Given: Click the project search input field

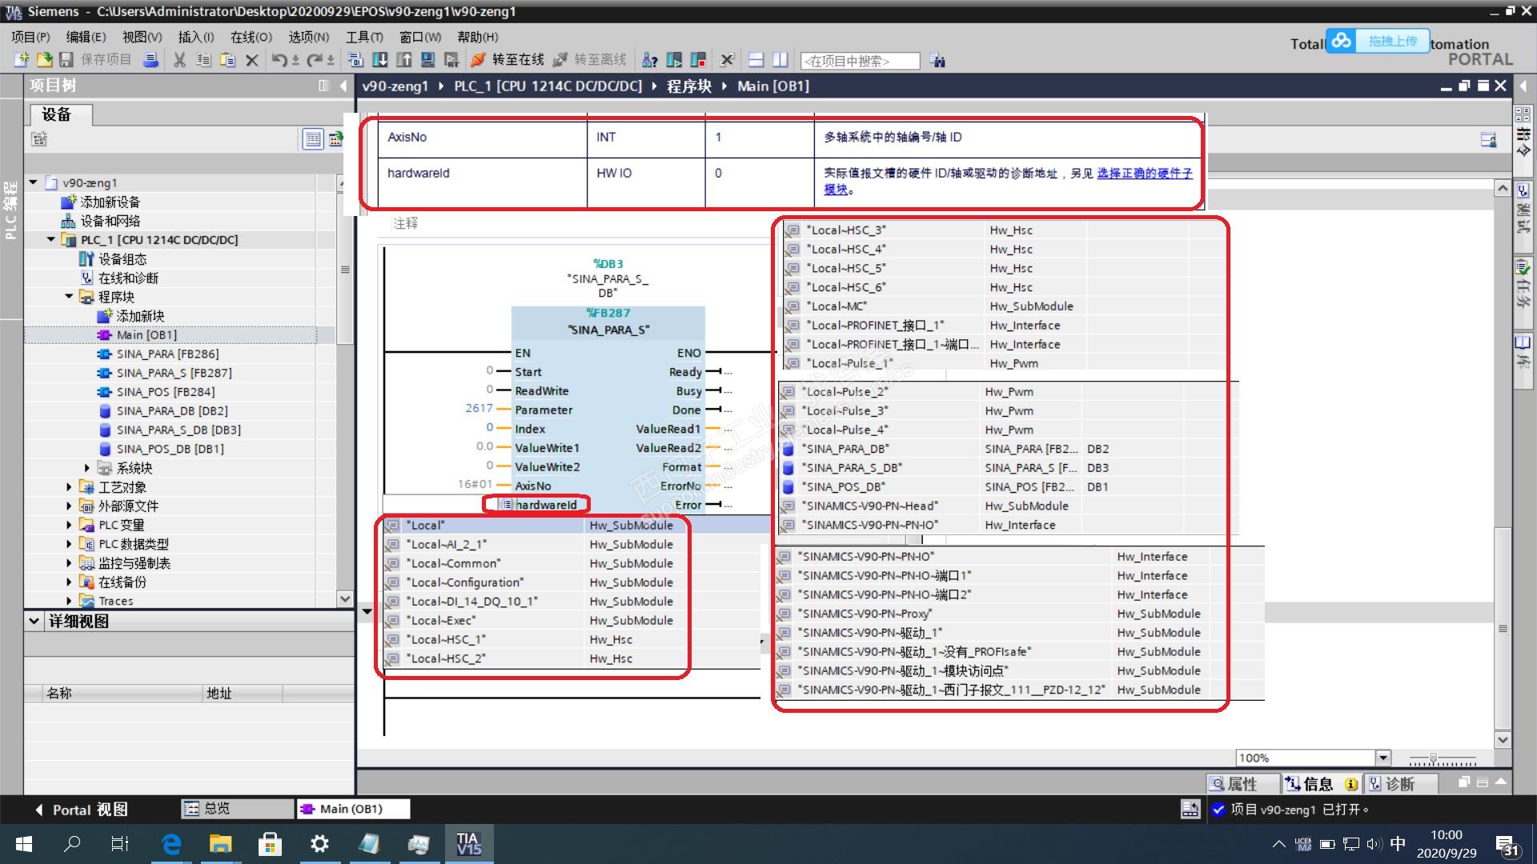Looking at the screenshot, I should point(861,61).
